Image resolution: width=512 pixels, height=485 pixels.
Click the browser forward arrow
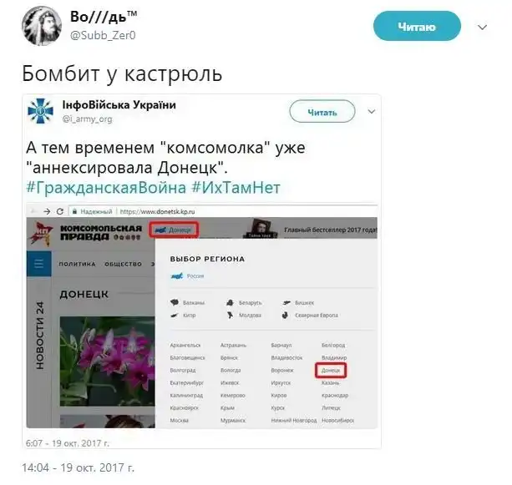pos(47,211)
